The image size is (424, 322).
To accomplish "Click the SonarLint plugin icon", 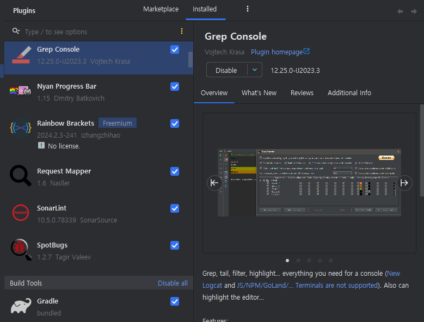I will point(21,213).
